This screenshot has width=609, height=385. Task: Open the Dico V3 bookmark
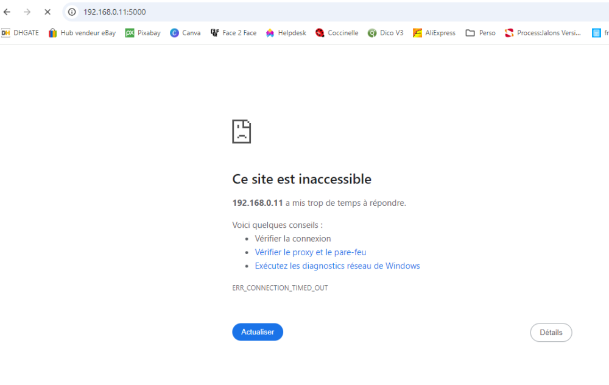tap(385, 33)
